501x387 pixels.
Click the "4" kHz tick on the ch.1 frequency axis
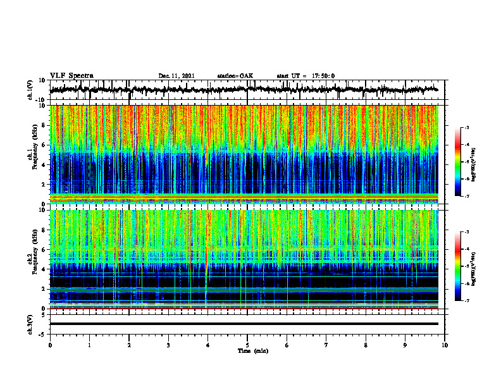click(x=44, y=165)
